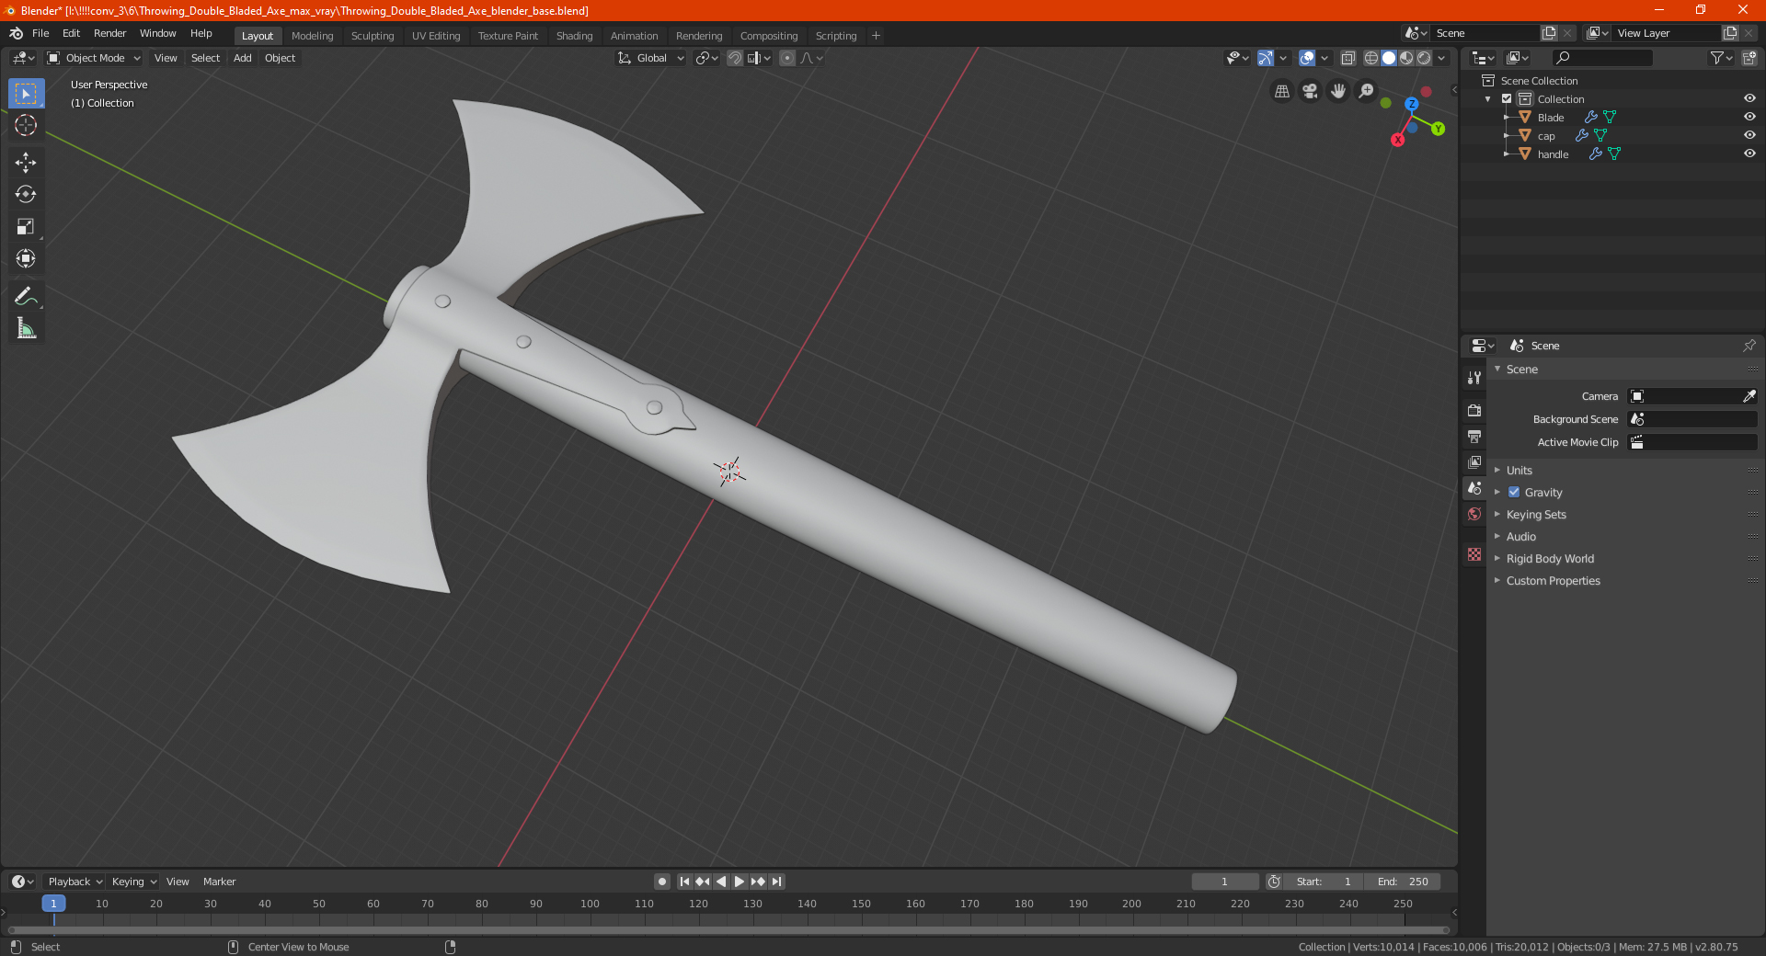Image resolution: width=1766 pixels, height=956 pixels.
Task: Switch to orthographic/perspective grid icon
Action: pos(1281,91)
